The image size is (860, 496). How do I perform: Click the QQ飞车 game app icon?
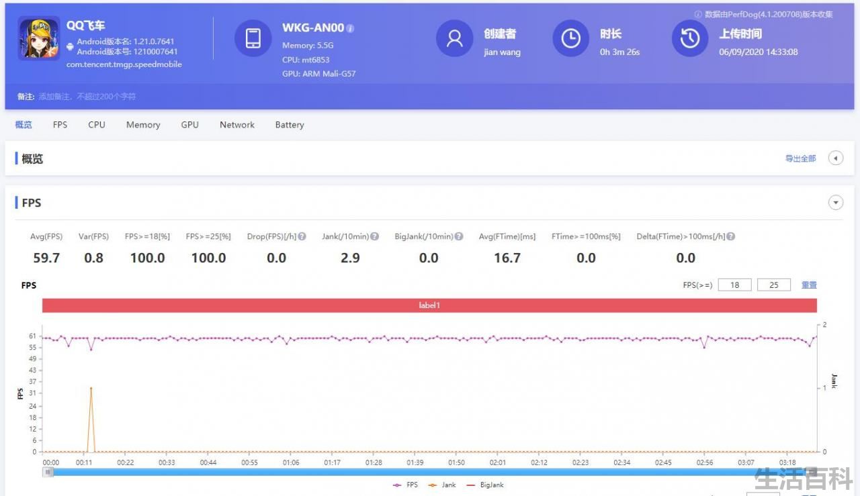(x=39, y=38)
